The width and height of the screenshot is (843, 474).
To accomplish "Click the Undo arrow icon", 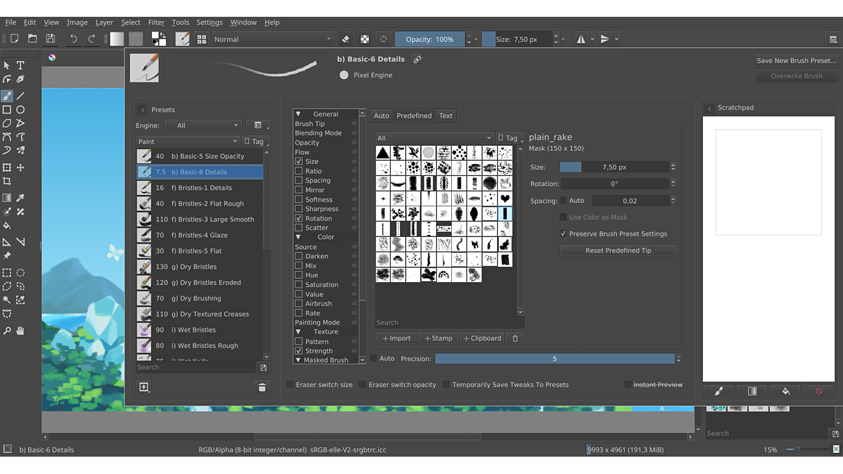I will pos(73,39).
